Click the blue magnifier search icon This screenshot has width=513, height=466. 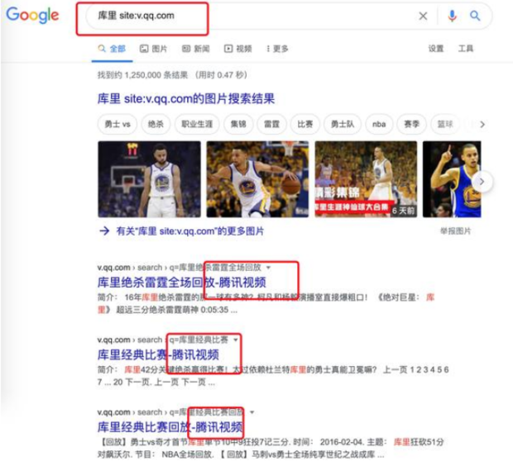[475, 16]
